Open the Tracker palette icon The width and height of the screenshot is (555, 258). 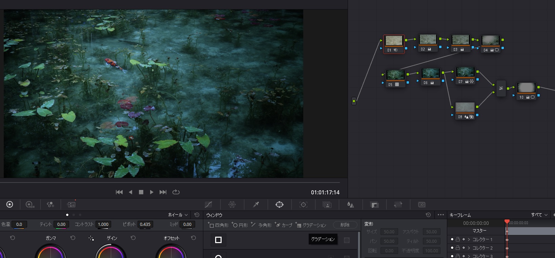coord(303,205)
